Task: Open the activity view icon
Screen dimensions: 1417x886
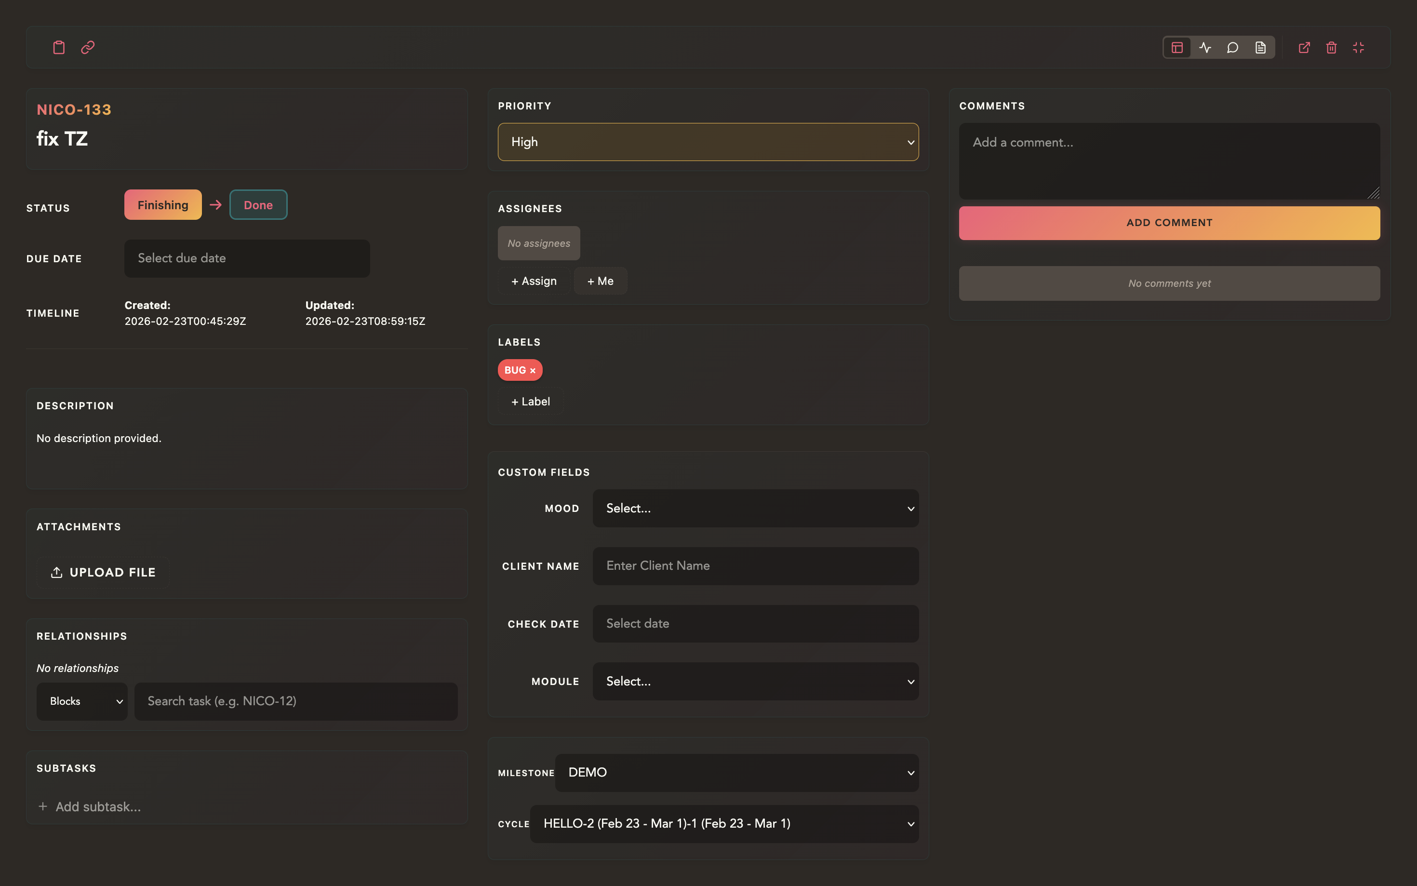Action: (x=1205, y=47)
